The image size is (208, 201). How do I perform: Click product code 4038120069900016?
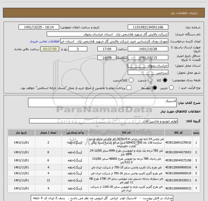(x=178, y=167)
